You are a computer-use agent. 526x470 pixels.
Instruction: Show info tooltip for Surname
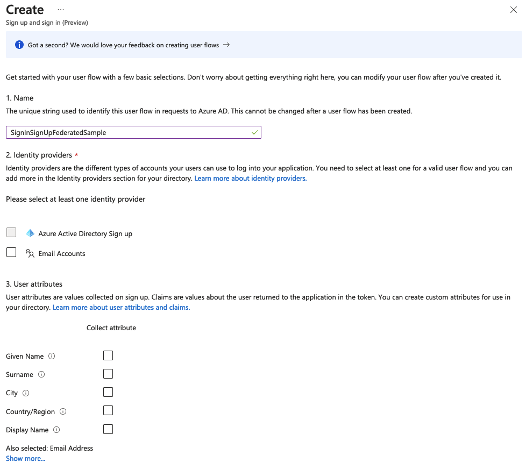(x=41, y=374)
